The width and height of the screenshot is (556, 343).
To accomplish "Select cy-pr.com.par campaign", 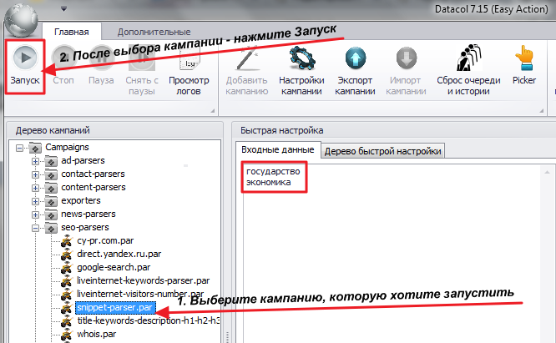I will (105, 240).
